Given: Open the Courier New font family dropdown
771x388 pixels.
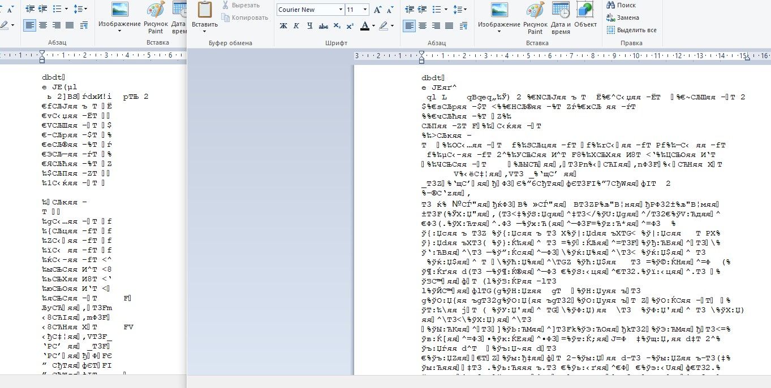Looking at the screenshot, I should pos(341,10).
